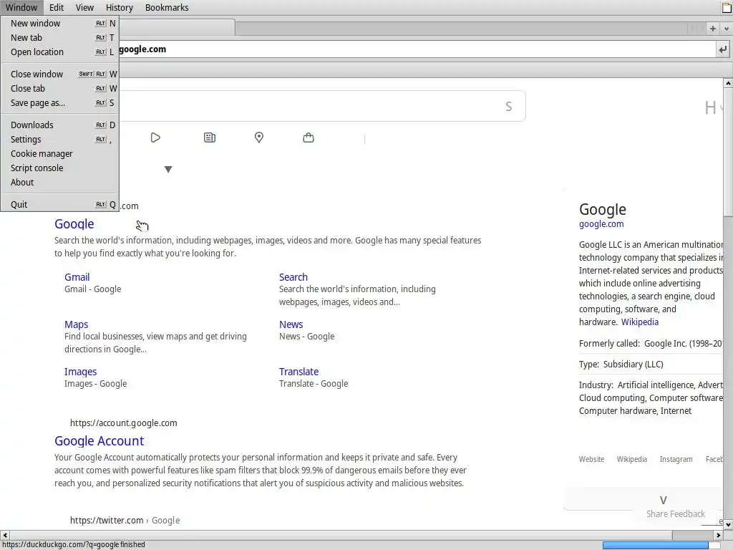The height and width of the screenshot is (550, 733).
Task: Choose Save page as... menu item
Action: [60, 103]
